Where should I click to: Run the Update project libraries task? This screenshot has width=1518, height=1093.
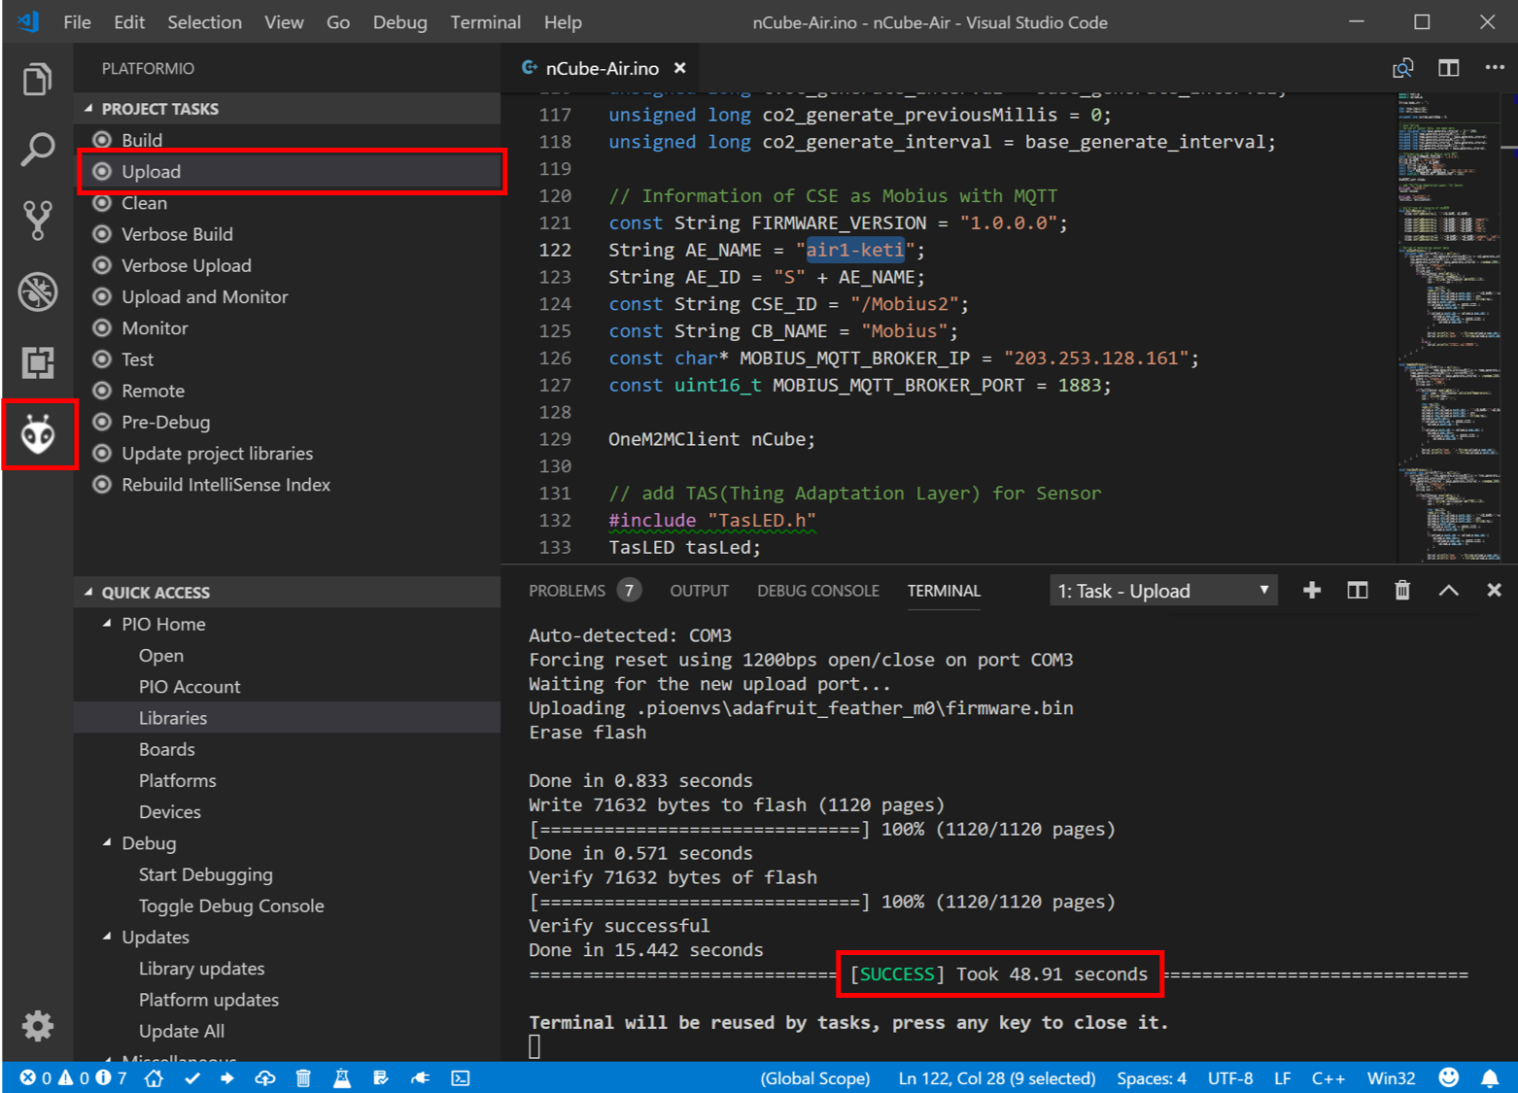289,453
